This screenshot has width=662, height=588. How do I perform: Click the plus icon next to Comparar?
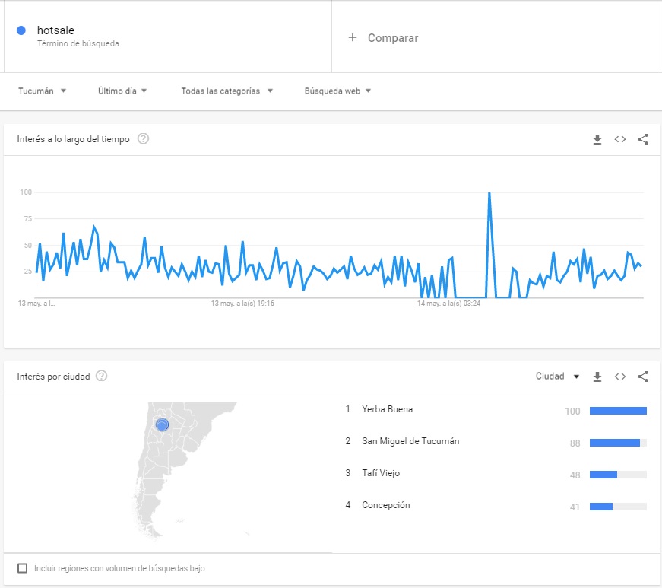tap(352, 37)
